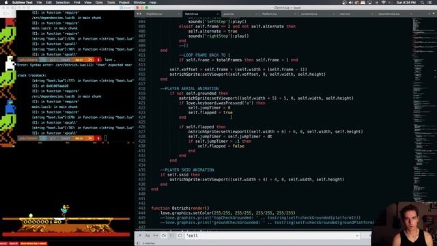Close the Ostrich.lua tab
The height and width of the screenshot is (246, 437).
[x=218, y=14]
